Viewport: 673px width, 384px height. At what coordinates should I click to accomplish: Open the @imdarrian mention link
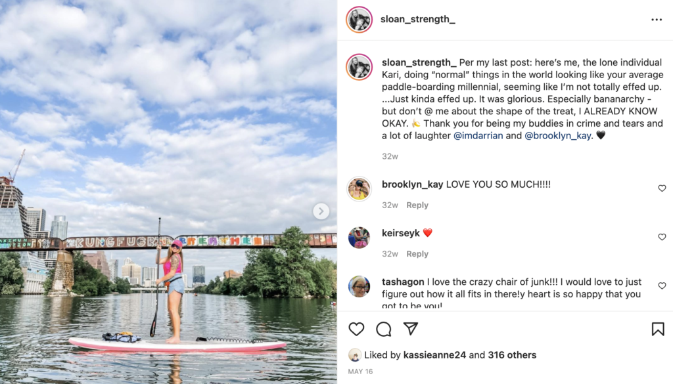[478, 136]
